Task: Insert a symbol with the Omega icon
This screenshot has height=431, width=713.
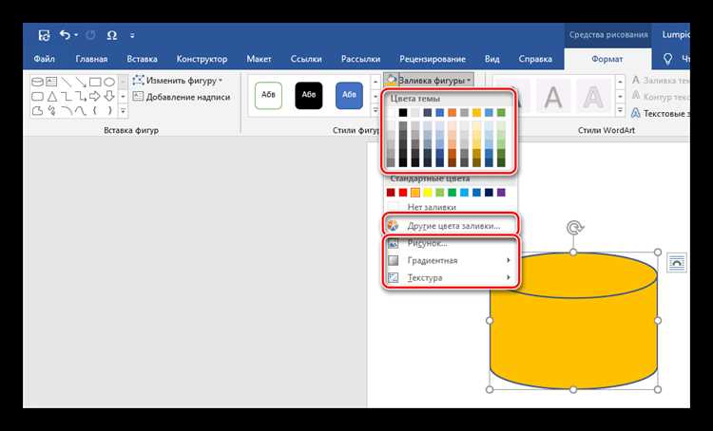Action: [x=112, y=35]
